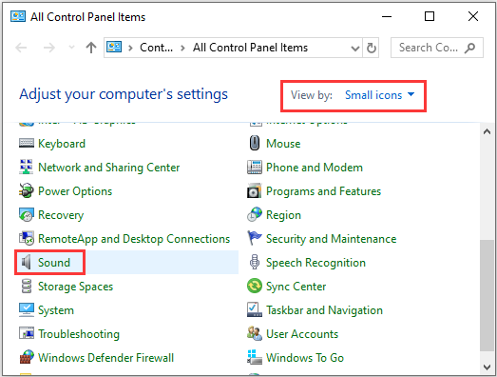
Task: Open the Security and Maintenance flag icon
Action: pyautogui.click(x=255, y=238)
